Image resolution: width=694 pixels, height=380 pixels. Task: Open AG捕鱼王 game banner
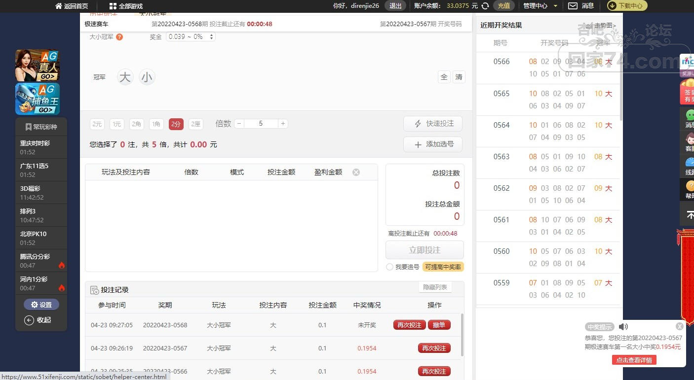pos(38,99)
